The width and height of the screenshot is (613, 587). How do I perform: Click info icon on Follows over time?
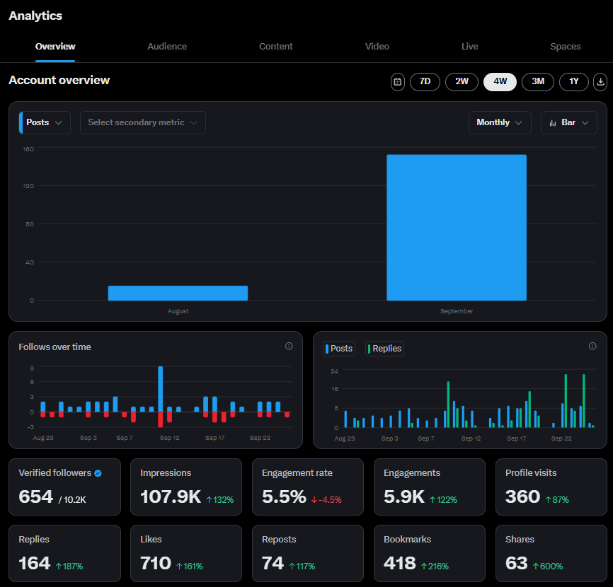point(289,347)
